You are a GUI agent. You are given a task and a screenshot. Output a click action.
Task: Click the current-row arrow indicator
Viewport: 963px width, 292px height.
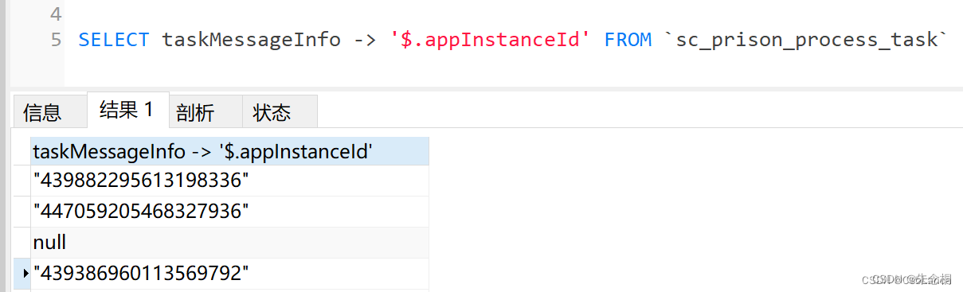coord(26,274)
